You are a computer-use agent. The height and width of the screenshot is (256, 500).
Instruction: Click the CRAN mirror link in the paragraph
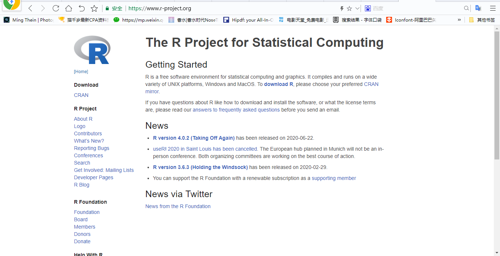pyautogui.click(x=371, y=84)
